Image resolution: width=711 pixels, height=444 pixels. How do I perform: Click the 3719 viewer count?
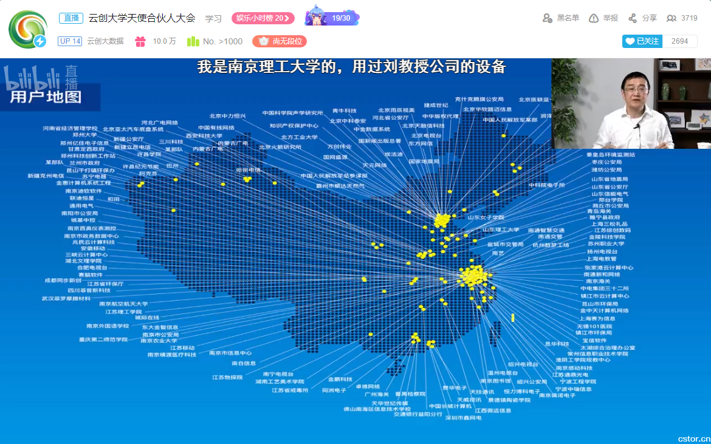click(689, 18)
